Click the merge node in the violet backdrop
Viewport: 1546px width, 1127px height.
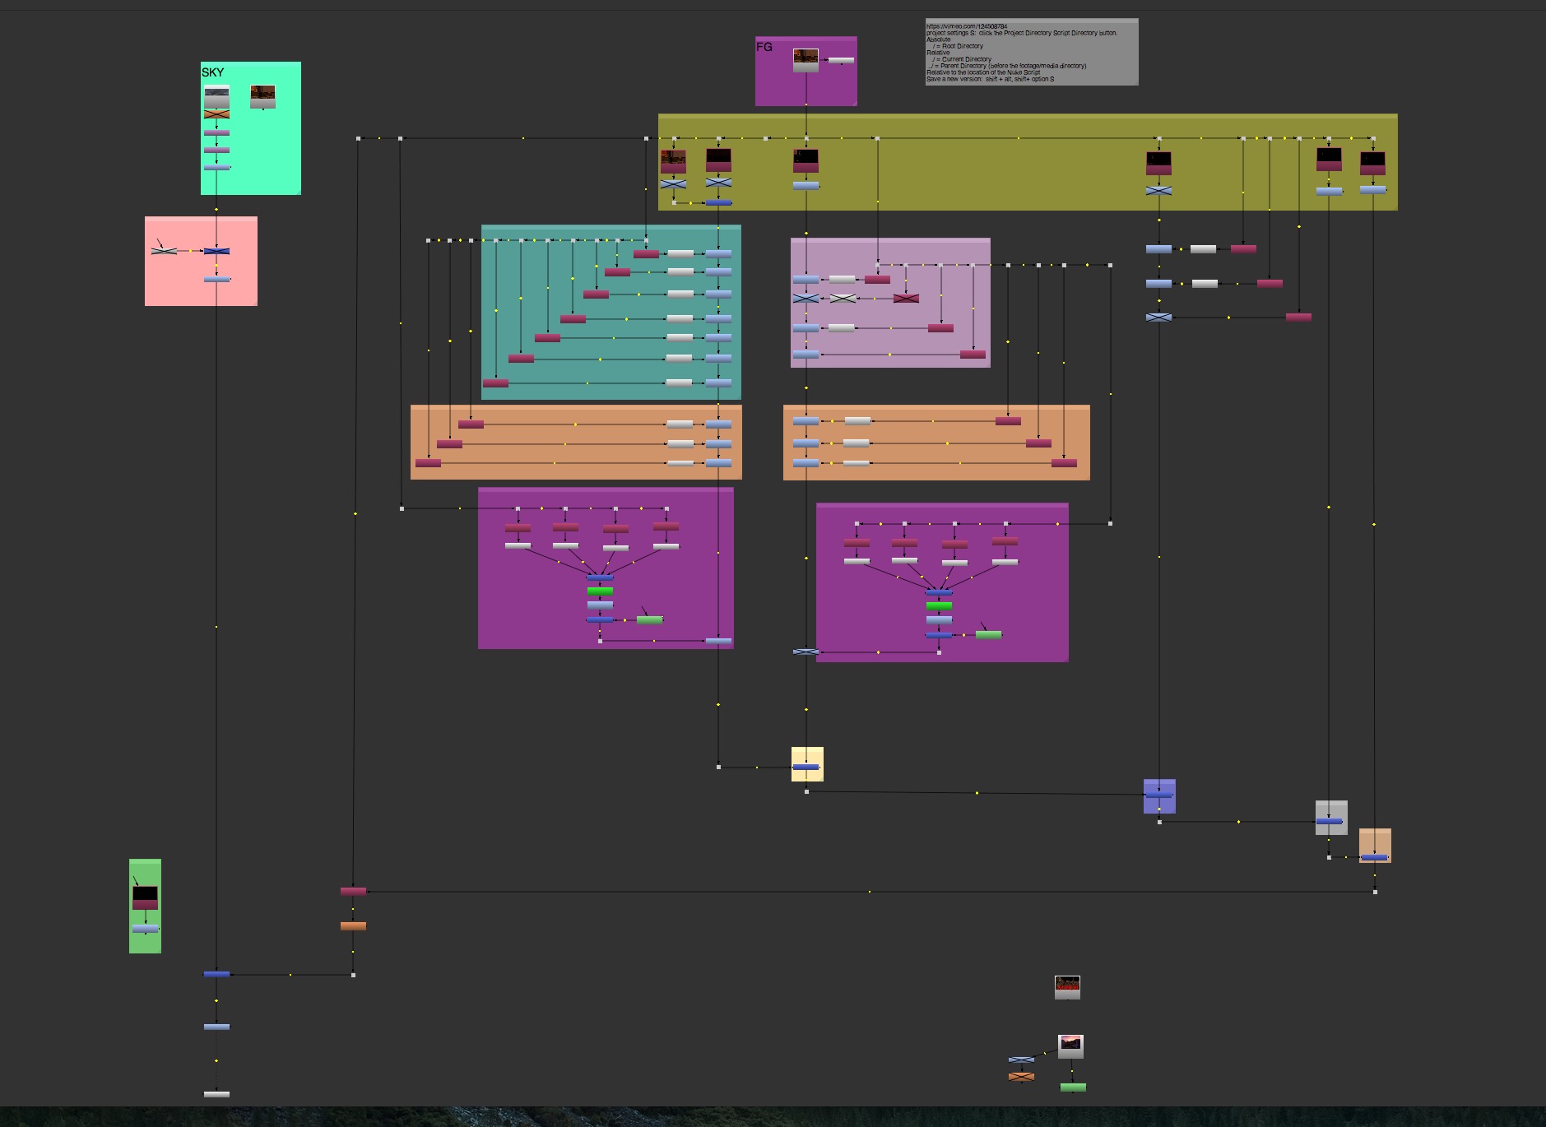[1158, 795]
